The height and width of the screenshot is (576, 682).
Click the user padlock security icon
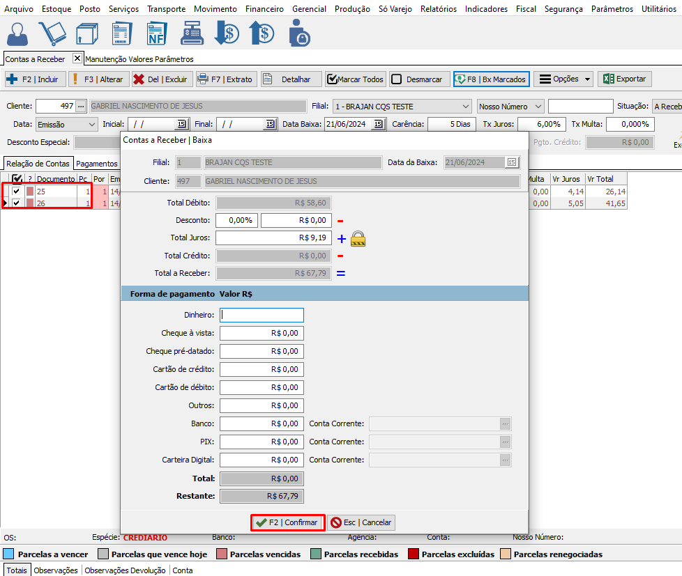(299, 33)
